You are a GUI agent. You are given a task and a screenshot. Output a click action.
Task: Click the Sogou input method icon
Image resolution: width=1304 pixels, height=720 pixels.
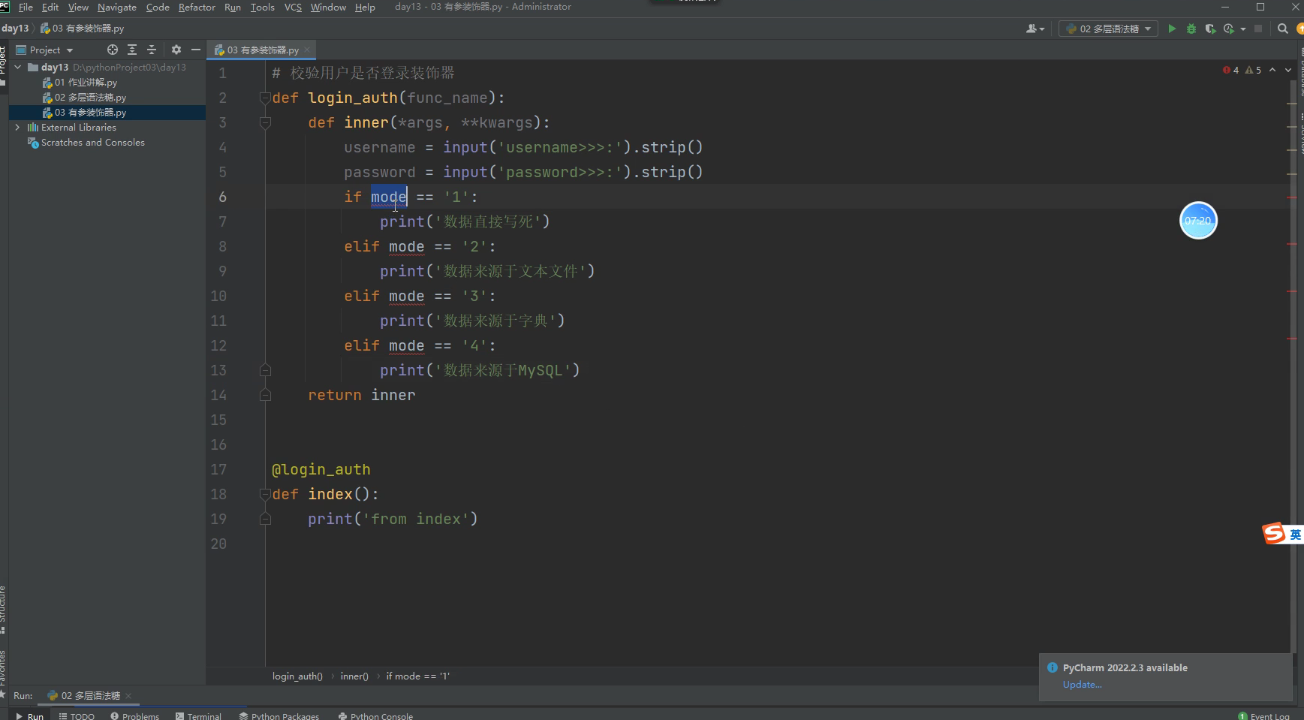(1274, 534)
